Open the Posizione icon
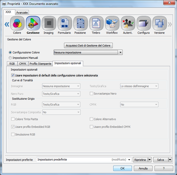Image resolution: width=177 pixels, height=175 pixels. tap(80, 23)
